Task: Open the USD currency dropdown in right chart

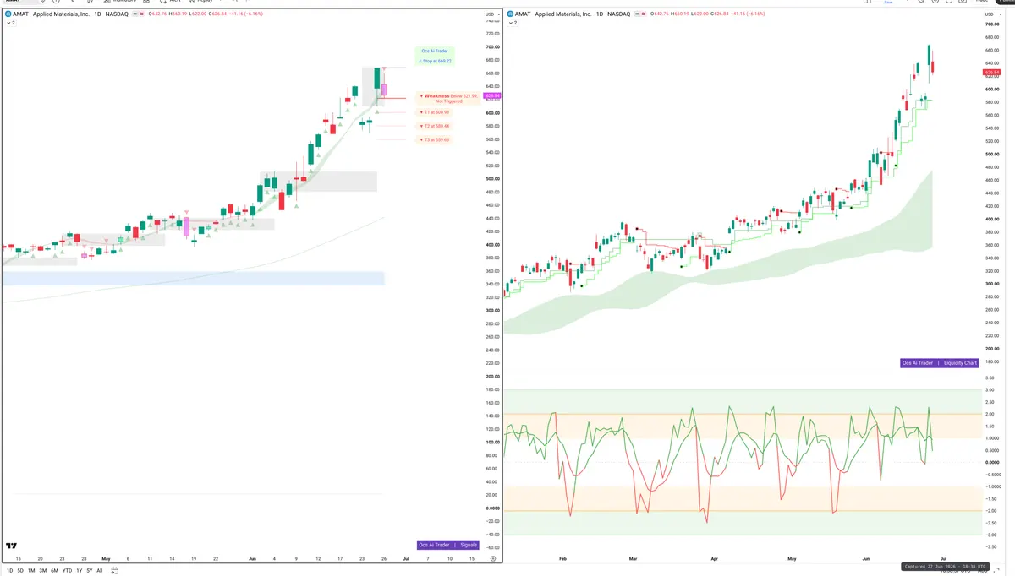Action: pos(992,14)
